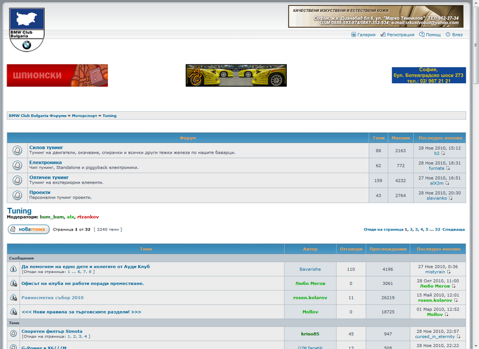The height and width of the screenshot is (349, 479).
Task: Click the новатема new topic button
Action: (29, 229)
